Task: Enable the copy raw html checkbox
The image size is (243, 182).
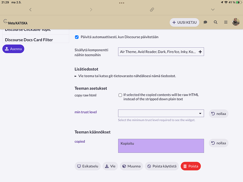Action: tap(120, 95)
